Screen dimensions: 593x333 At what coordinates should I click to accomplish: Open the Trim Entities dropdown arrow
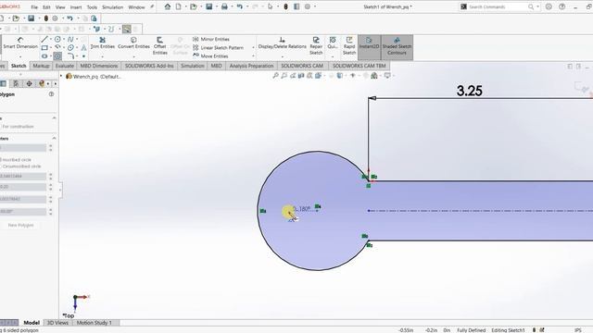click(x=103, y=56)
